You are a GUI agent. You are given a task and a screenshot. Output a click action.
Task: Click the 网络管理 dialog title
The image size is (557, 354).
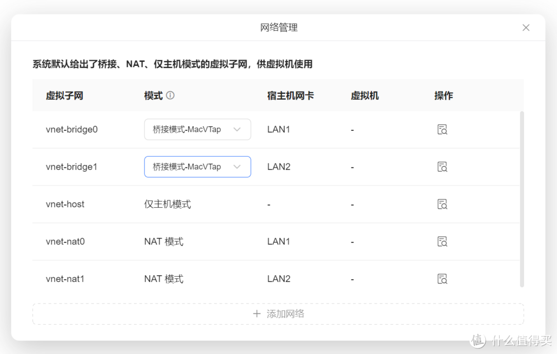pos(278,28)
